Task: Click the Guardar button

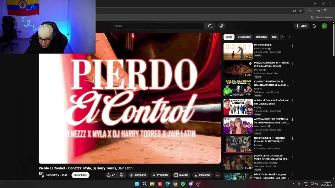Action: coord(181,175)
